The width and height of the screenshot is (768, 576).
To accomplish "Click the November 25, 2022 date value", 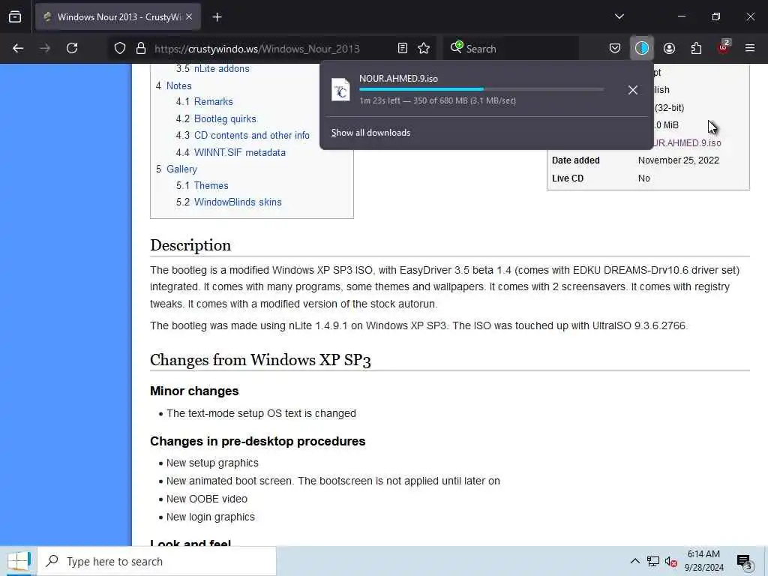I will tap(678, 160).
